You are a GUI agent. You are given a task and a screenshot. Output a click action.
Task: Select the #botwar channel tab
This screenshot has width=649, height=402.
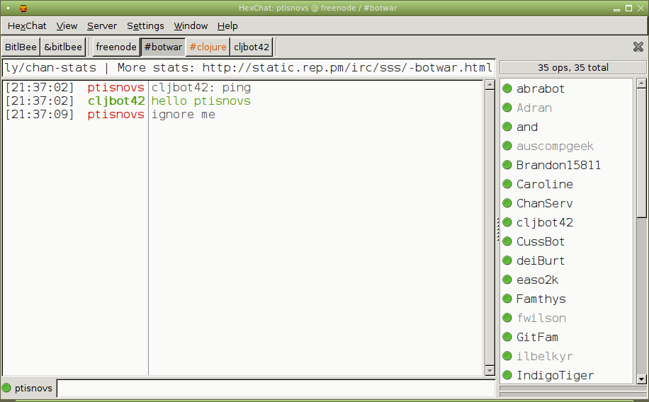[x=163, y=47]
